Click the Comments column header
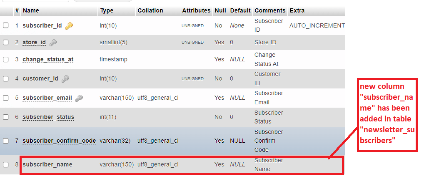 [x=270, y=10]
